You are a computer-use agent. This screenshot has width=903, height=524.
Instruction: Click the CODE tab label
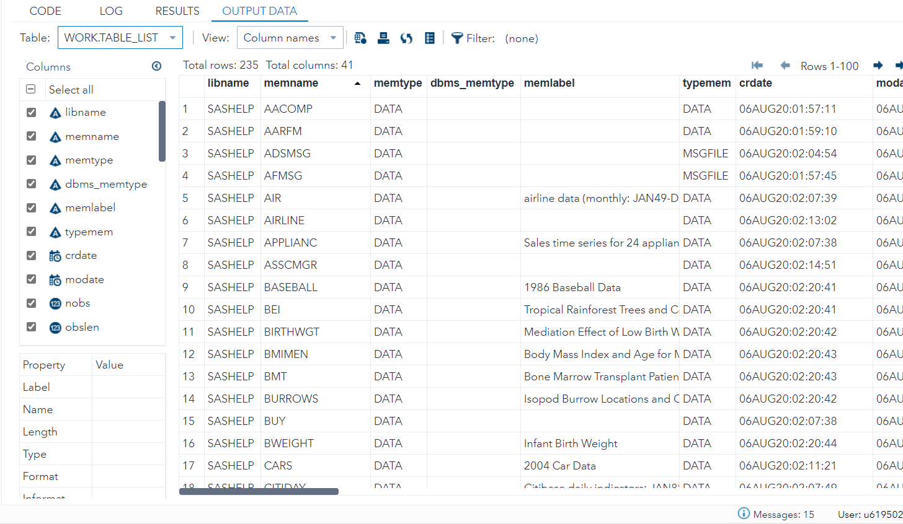click(x=45, y=11)
